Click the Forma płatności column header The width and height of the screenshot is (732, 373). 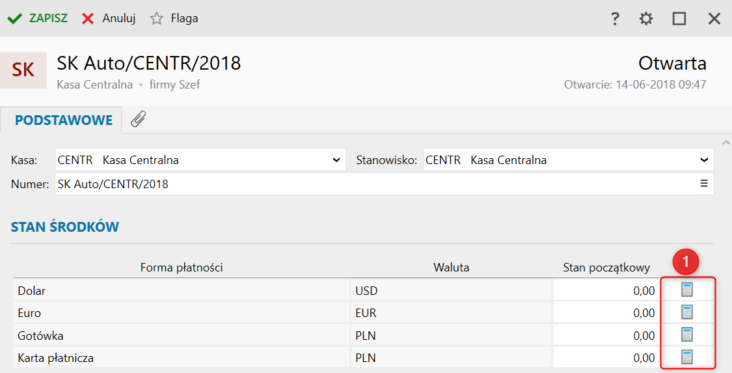(x=182, y=267)
